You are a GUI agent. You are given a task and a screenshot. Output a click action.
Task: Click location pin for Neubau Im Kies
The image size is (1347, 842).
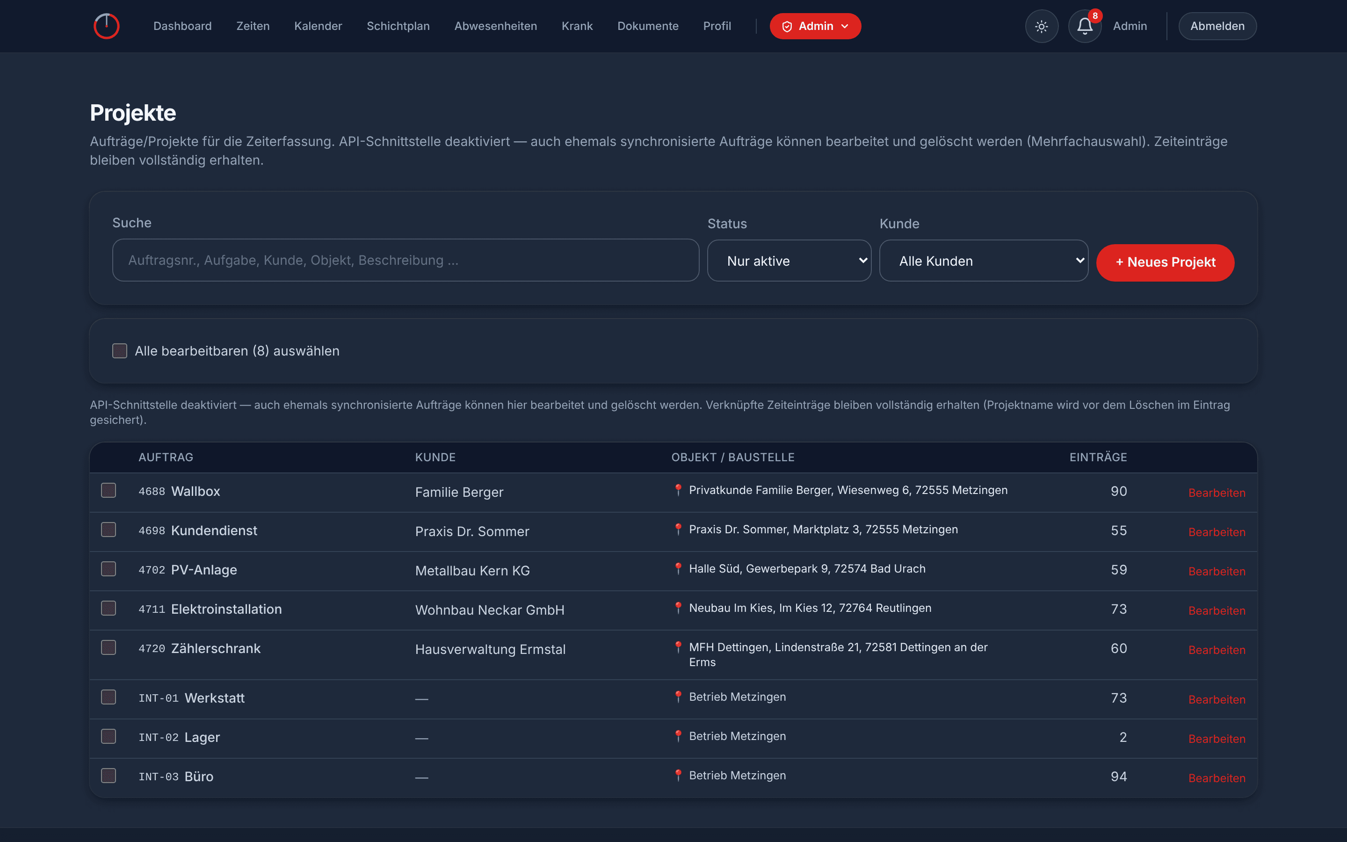(678, 608)
